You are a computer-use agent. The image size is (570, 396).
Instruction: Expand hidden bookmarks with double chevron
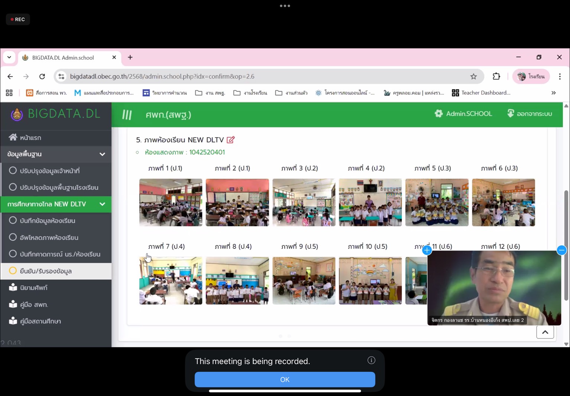tap(553, 93)
